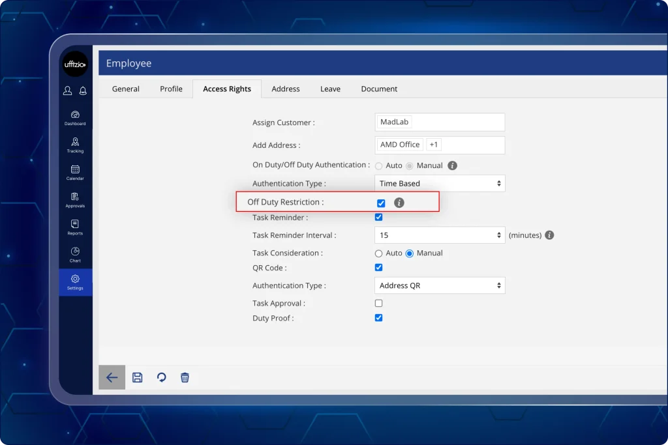
Task: Select Manual for Task Consideration
Action: point(410,253)
